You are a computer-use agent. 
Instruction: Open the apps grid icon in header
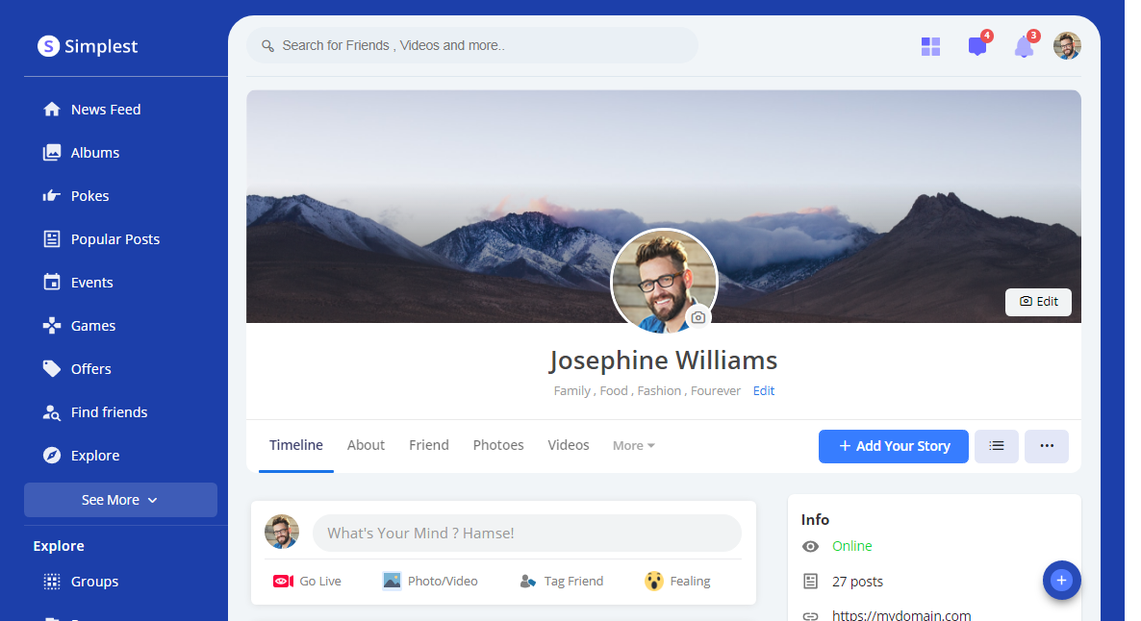(x=930, y=46)
